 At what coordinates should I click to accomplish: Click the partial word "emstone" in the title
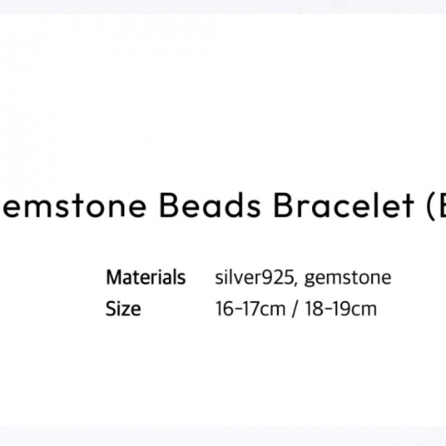coord(75,206)
